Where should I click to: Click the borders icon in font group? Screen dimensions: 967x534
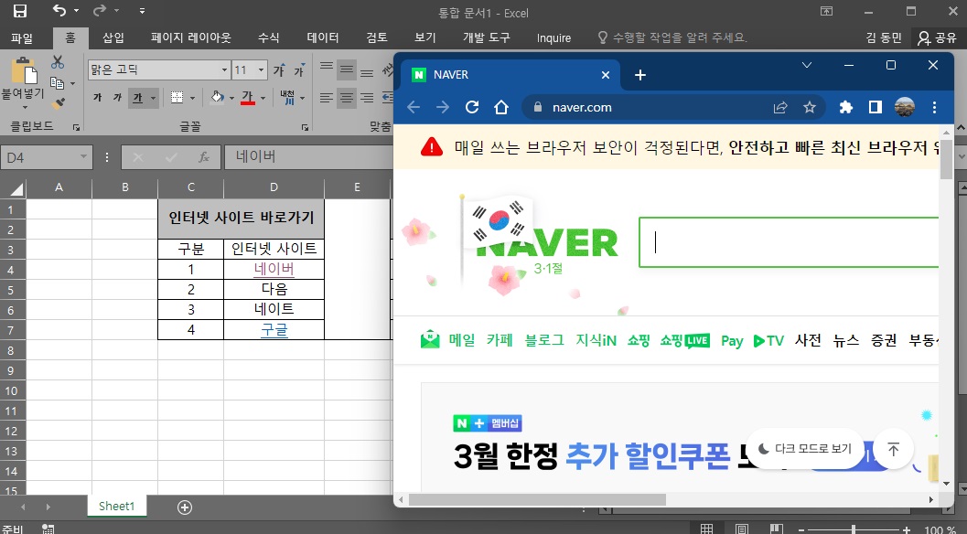pyautogui.click(x=177, y=98)
